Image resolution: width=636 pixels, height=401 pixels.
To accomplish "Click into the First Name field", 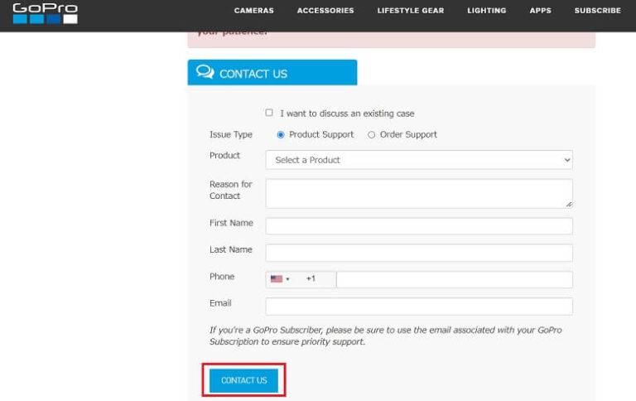I will 418,226.
